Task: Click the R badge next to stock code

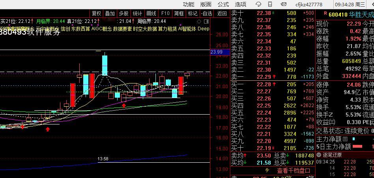Action: (325, 13)
